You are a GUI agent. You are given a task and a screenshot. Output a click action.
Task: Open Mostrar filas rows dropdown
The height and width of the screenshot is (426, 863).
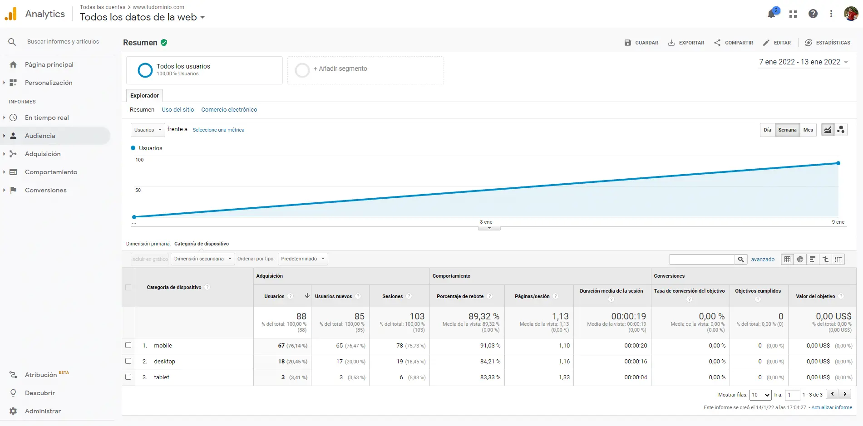tap(760, 395)
